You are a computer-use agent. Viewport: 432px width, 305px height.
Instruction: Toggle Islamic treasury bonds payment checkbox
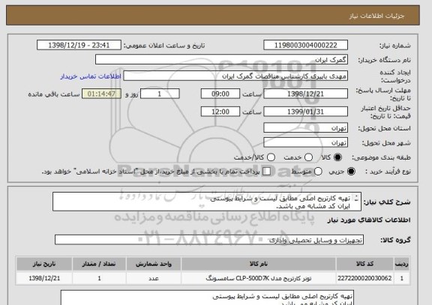click(266, 171)
